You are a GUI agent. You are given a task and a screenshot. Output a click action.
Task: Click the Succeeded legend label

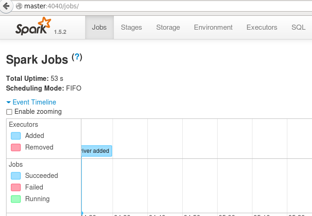(41, 176)
